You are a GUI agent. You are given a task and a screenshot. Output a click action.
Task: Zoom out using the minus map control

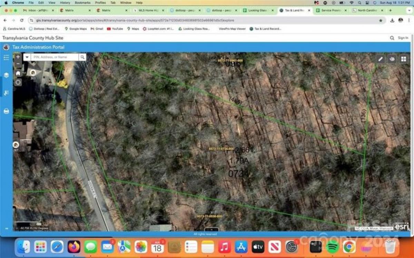(18, 63)
